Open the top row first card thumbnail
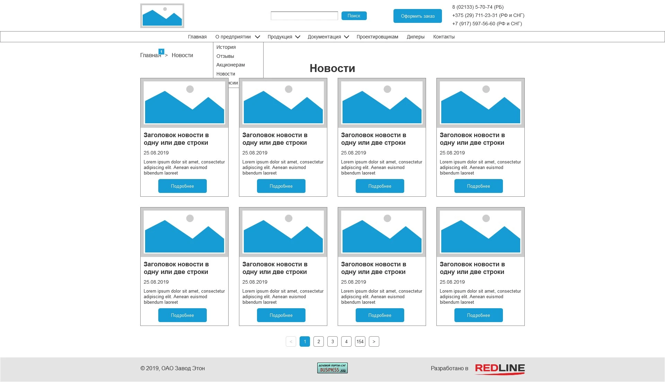 click(184, 103)
